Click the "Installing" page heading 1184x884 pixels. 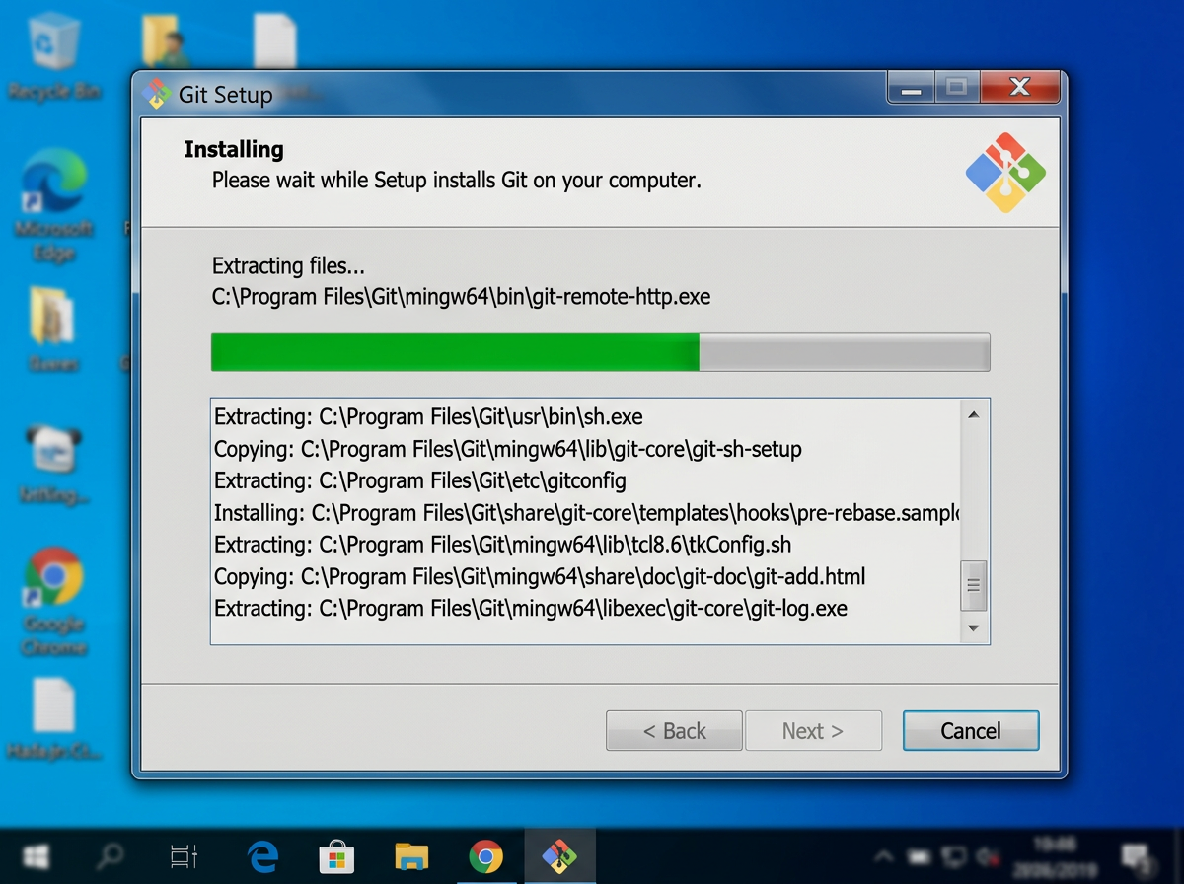click(x=234, y=150)
